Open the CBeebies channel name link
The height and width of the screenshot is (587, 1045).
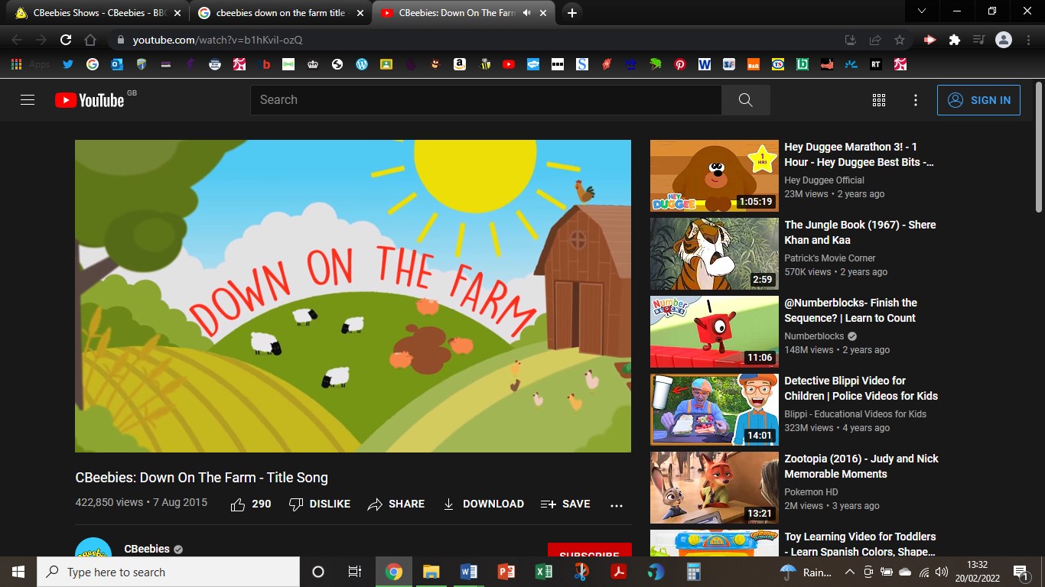(147, 549)
